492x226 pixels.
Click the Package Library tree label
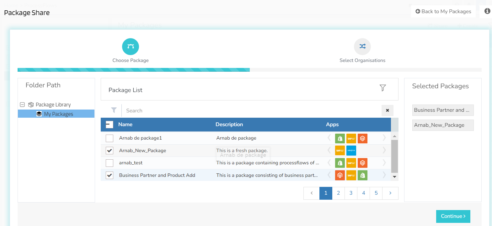(53, 105)
